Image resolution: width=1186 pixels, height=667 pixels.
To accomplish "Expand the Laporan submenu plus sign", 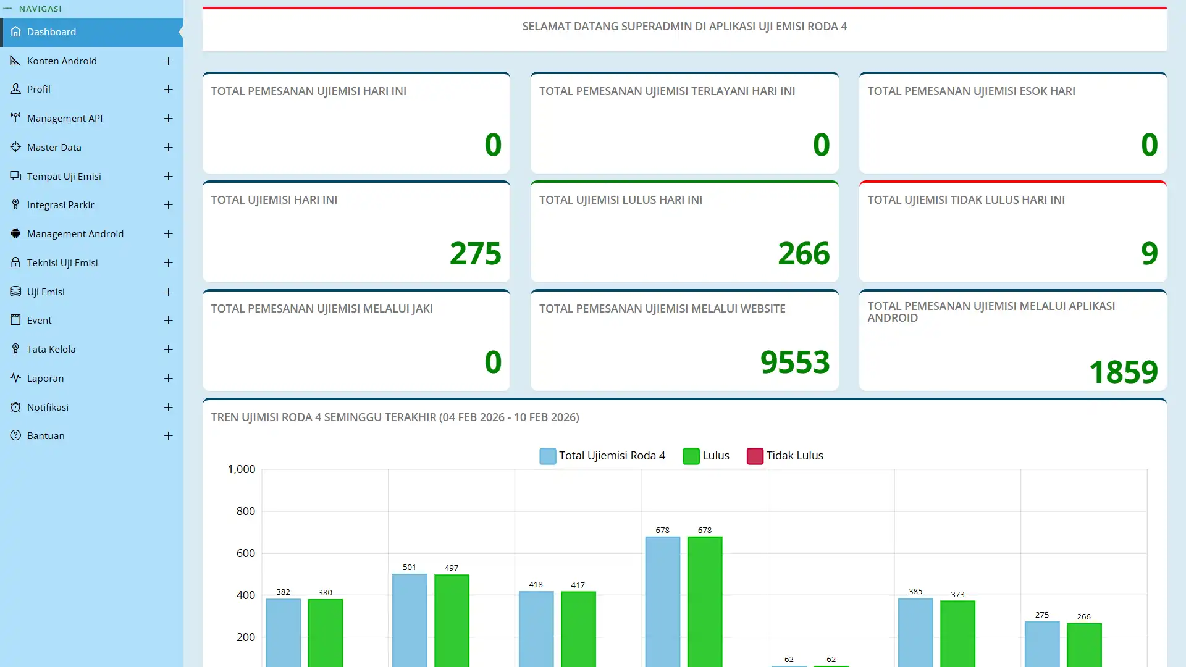I will click(168, 378).
